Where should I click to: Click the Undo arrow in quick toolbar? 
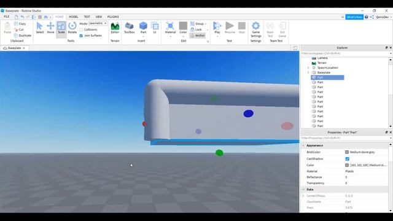pos(22,17)
